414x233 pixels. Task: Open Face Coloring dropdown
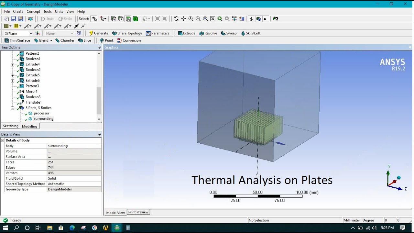coord(10,26)
